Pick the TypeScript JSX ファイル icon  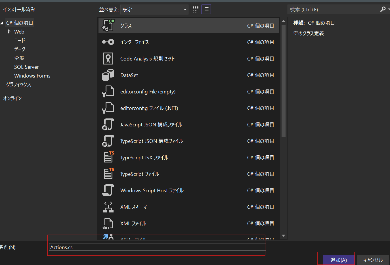tap(108, 157)
